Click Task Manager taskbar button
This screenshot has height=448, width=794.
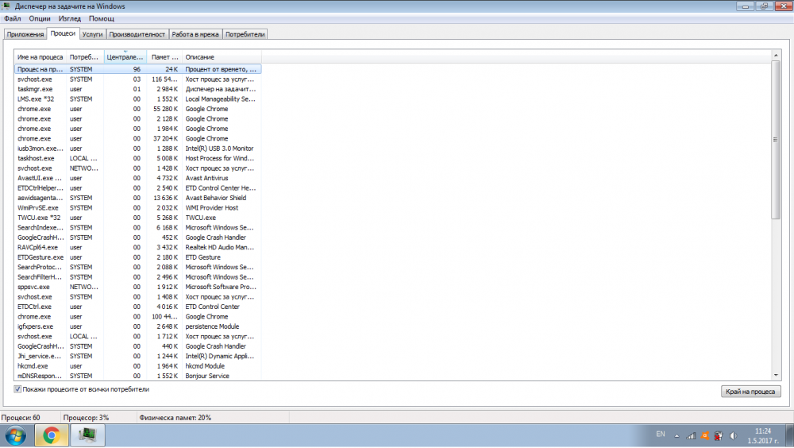(87, 436)
